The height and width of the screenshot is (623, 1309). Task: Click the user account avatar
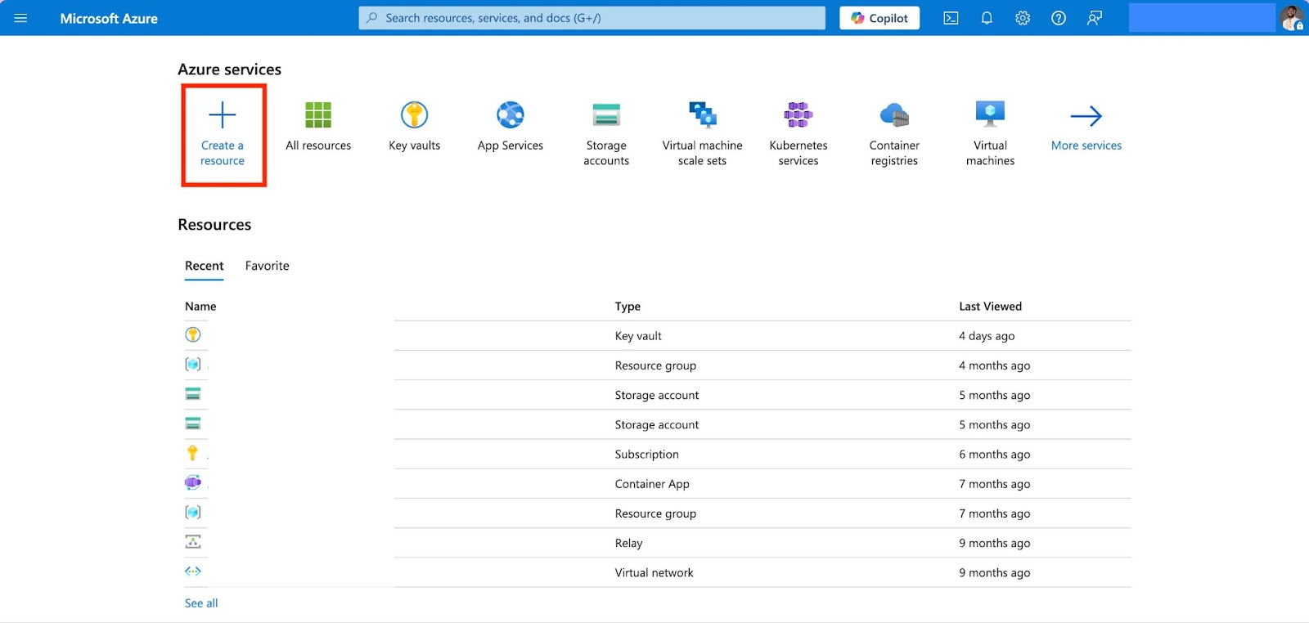(1292, 18)
